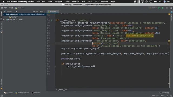This screenshot has width=173, height=97.
Task: Click the UTF-8 encoding selector in status bar
Action: pyautogui.click(x=162, y=96)
